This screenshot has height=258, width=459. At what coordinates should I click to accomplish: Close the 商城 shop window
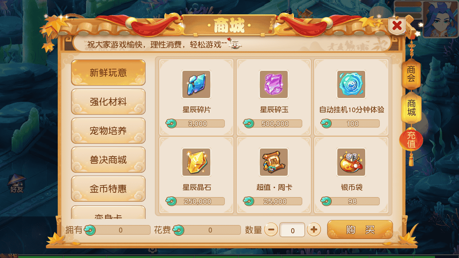pyautogui.click(x=397, y=25)
